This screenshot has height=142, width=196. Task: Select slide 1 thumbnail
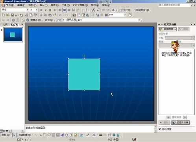[13, 35]
